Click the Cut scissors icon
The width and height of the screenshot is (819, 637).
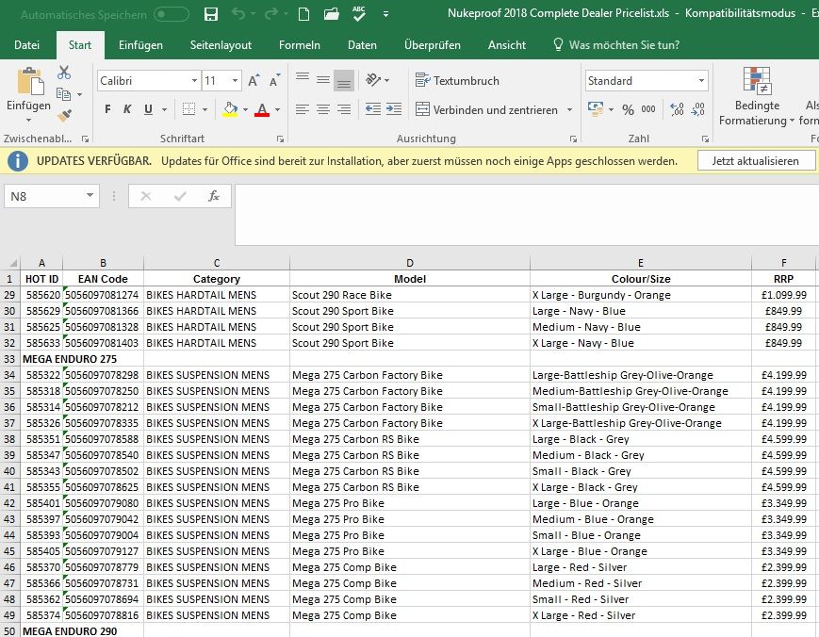(64, 73)
